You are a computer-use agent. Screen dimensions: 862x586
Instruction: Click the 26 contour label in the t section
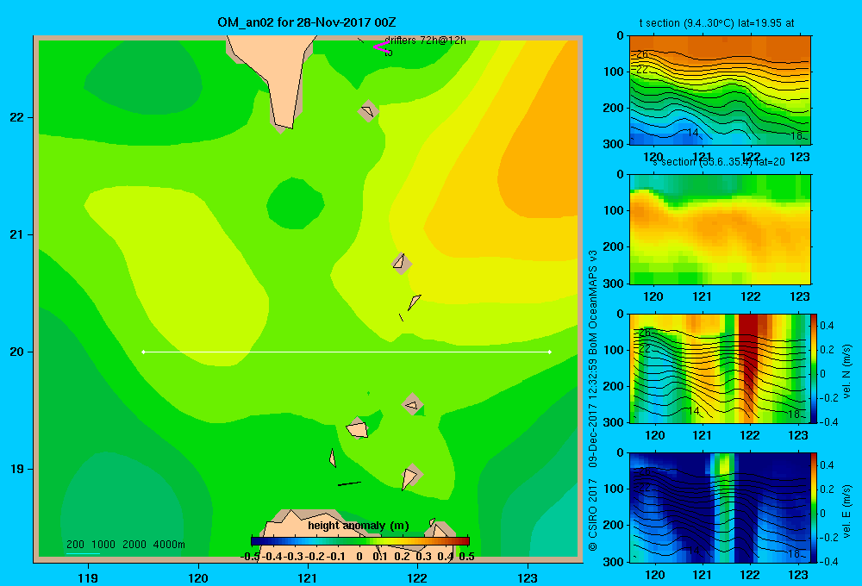click(643, 54)
